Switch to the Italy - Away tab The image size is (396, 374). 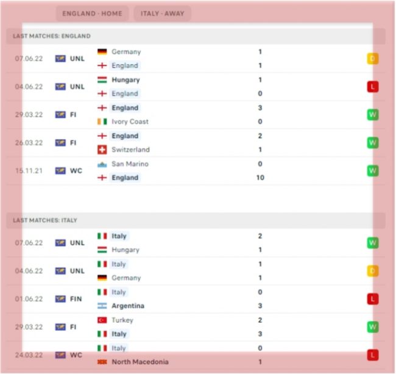[x=162, y=13]
